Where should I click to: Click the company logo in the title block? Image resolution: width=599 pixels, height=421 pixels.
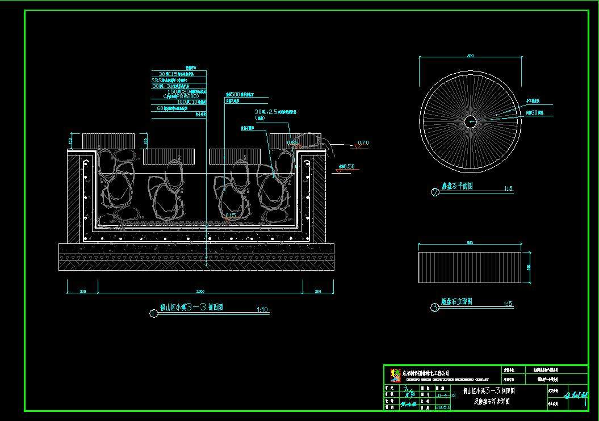(393, 375)
